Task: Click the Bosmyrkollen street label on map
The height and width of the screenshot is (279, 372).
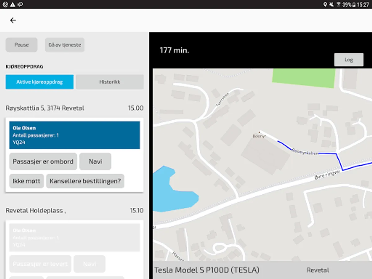Action: (x=305, y=152)
